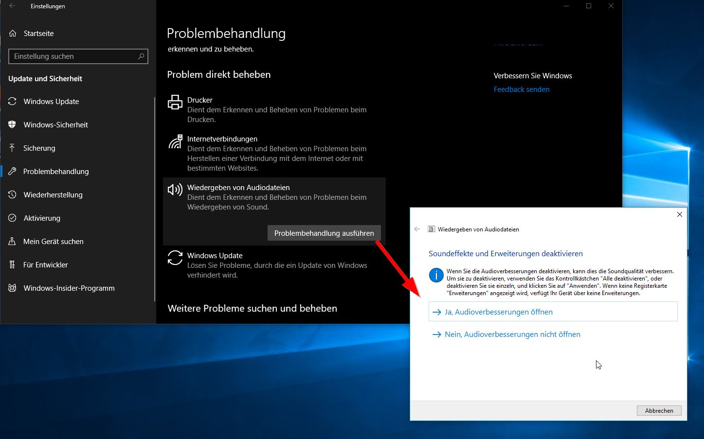Click the blue info icon in the dialog

pyautogui.click(x=436, y=275)
